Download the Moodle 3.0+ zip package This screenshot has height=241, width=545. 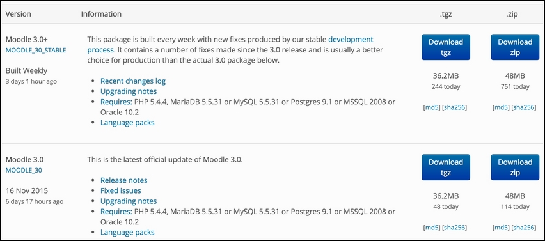point(515,47)
